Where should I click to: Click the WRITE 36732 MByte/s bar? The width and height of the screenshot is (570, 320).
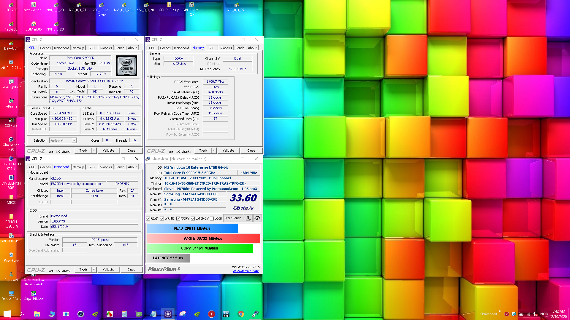(x=203, y=239)
